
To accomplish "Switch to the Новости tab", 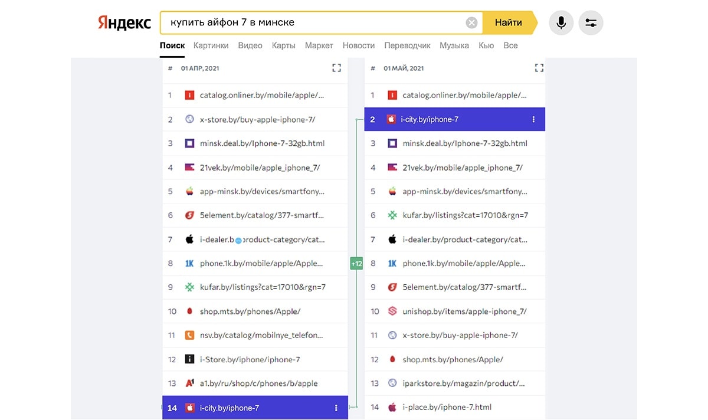I will [x=359, y=45].
